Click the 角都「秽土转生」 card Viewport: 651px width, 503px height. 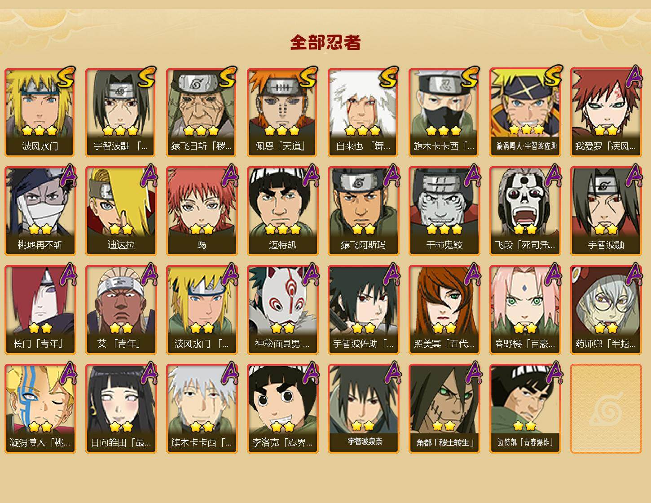tap(444, 409)
